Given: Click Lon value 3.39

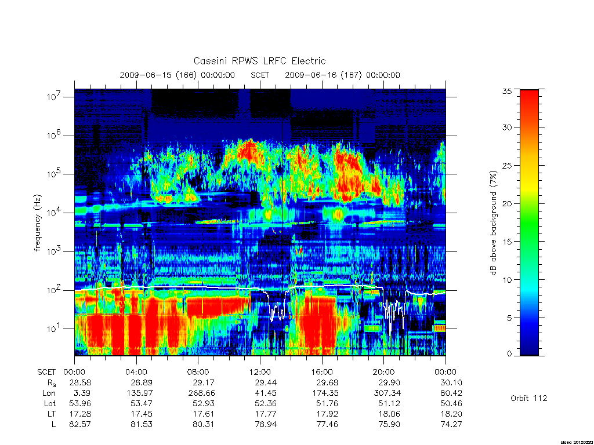Looking at the screenshot, I should pyautogui.click(x=82, y=393).
